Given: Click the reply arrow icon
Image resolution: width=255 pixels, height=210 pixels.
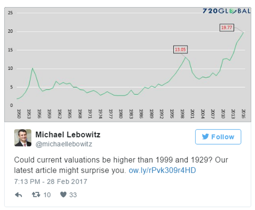Looking at the screenshot, I should pos(18,195).
